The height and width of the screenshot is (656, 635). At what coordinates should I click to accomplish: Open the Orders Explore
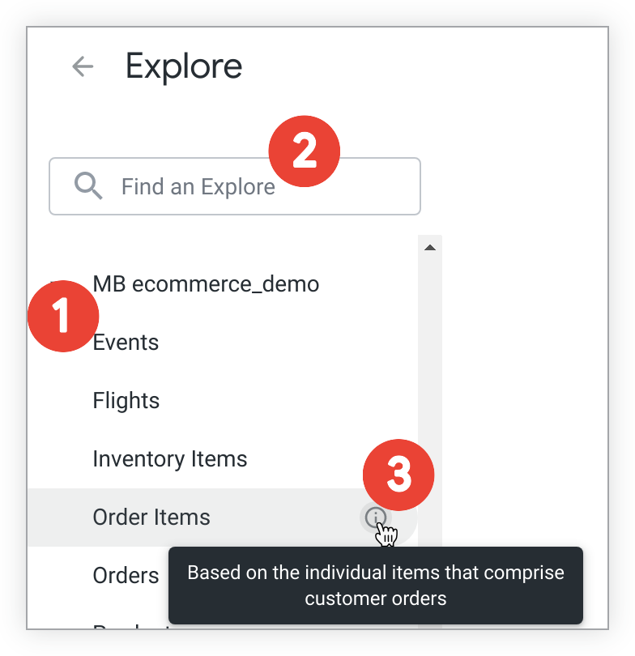(x=126, y=576)
